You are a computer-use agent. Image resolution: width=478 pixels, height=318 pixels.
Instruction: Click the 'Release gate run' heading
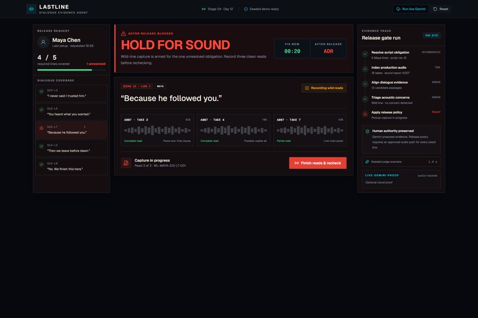pos(381,38)
